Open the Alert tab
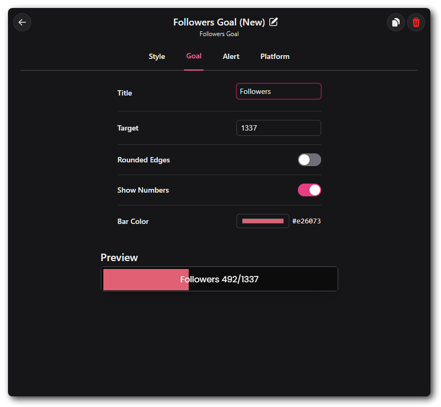Image resolution: width=441 pixels, height=407 pixels. (x=231, y=56)
